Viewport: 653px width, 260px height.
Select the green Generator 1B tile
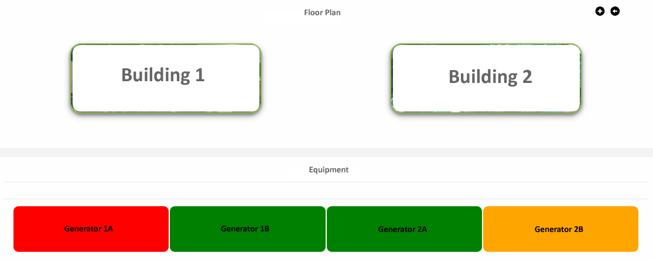coord(247,229)
